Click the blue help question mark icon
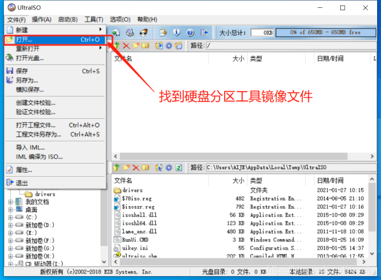381x280 pixels. click(190, 33)
